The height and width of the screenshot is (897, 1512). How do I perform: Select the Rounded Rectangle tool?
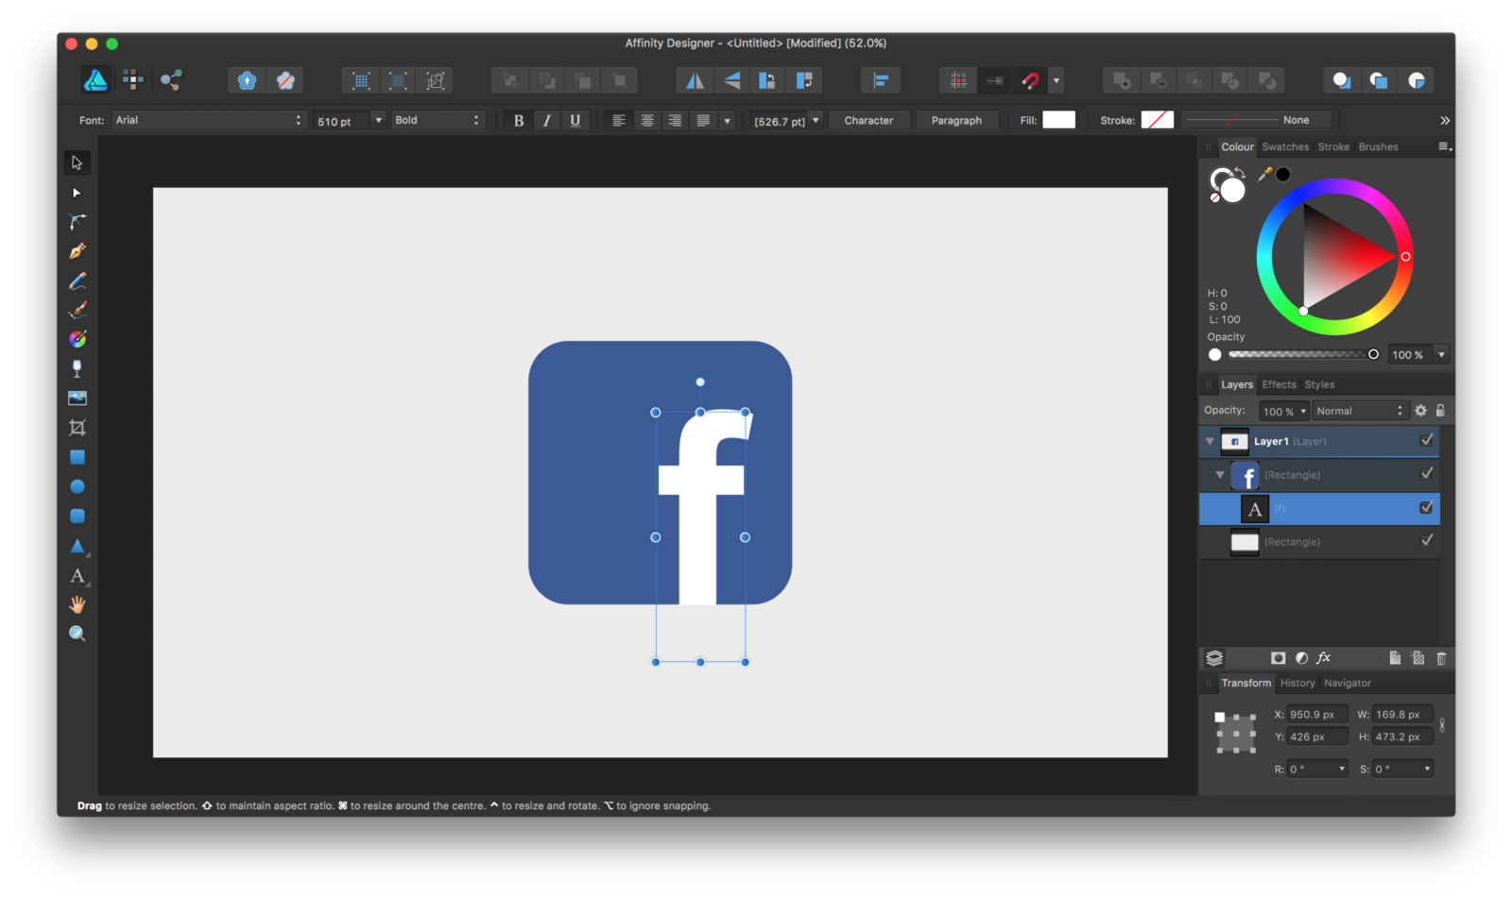[x=77, y=516]
